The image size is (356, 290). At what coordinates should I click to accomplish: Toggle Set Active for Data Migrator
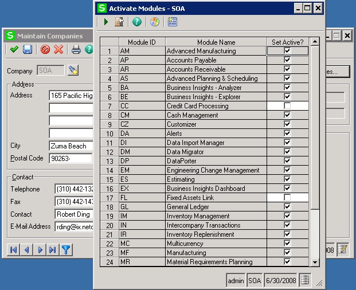tap(287, 151)
